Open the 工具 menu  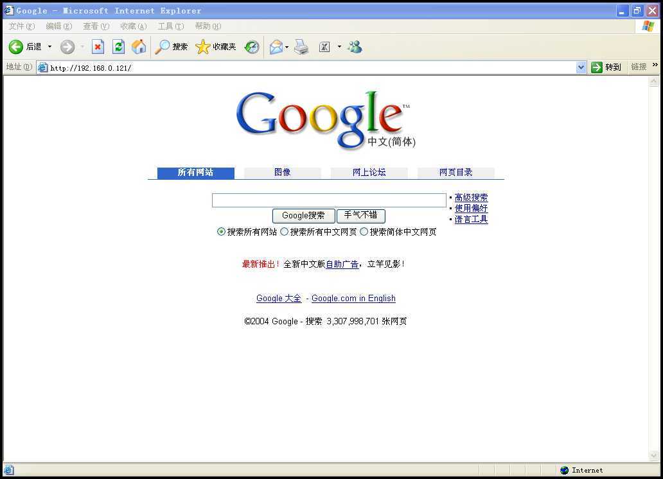pyautogui.click(x=171, y=26)
